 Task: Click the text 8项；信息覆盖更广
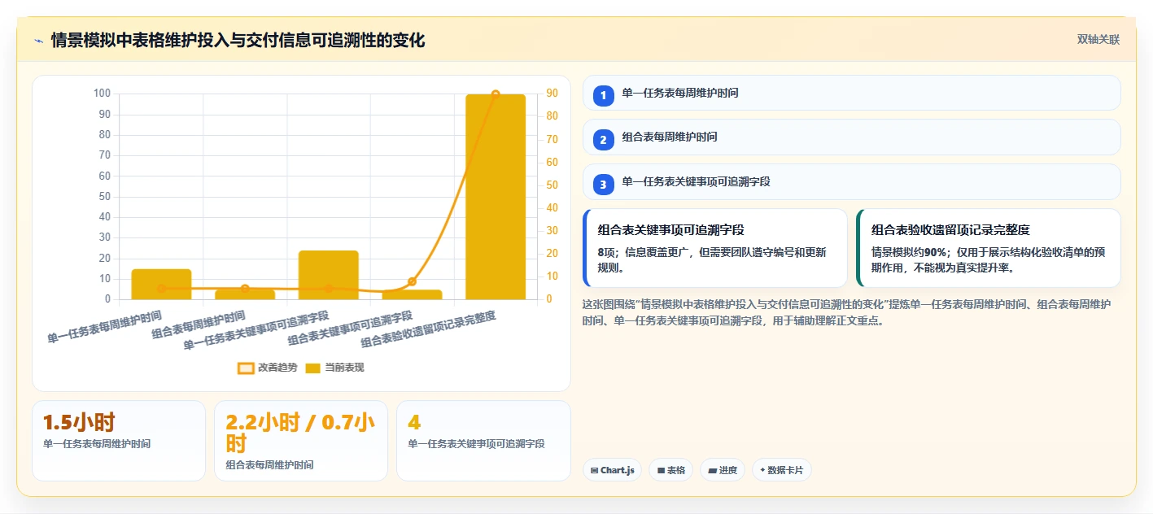644,252
